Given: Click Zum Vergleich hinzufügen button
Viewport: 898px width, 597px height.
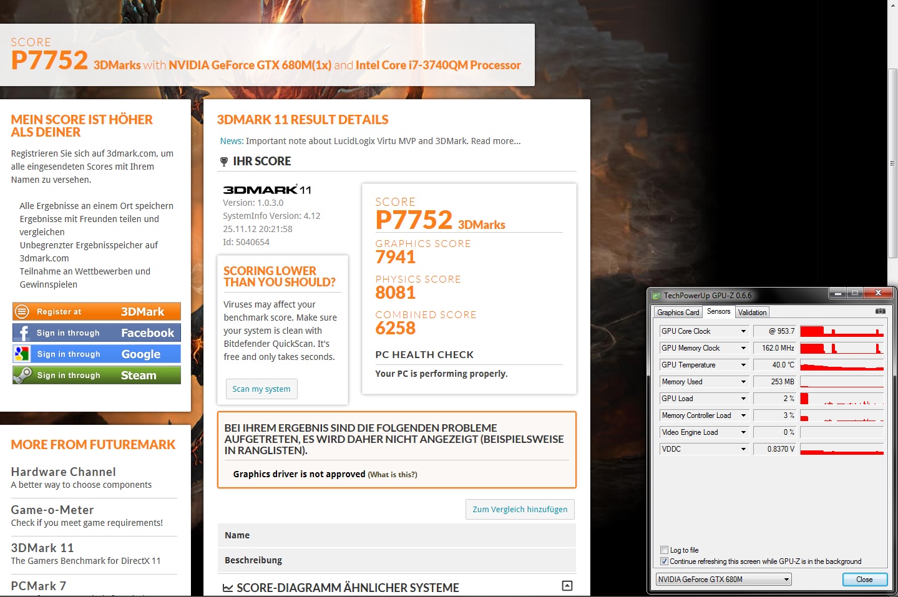Looking at the screenshot, I should pos(520,509).
